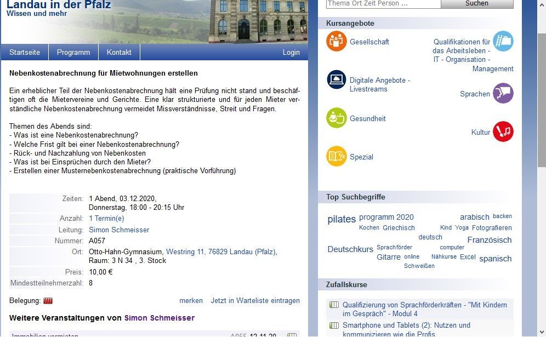546x337 pixels.
Task: Click the red Belegung occupancy indicator icon
Action: (x=48, y=301)
